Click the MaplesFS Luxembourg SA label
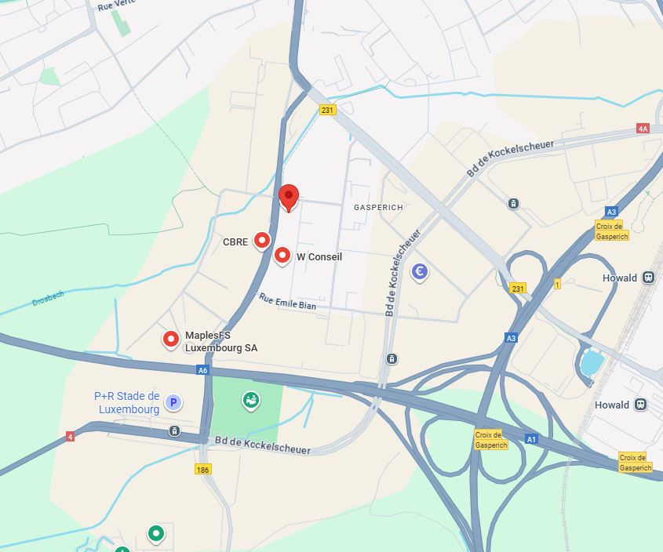 pos(221,342)
